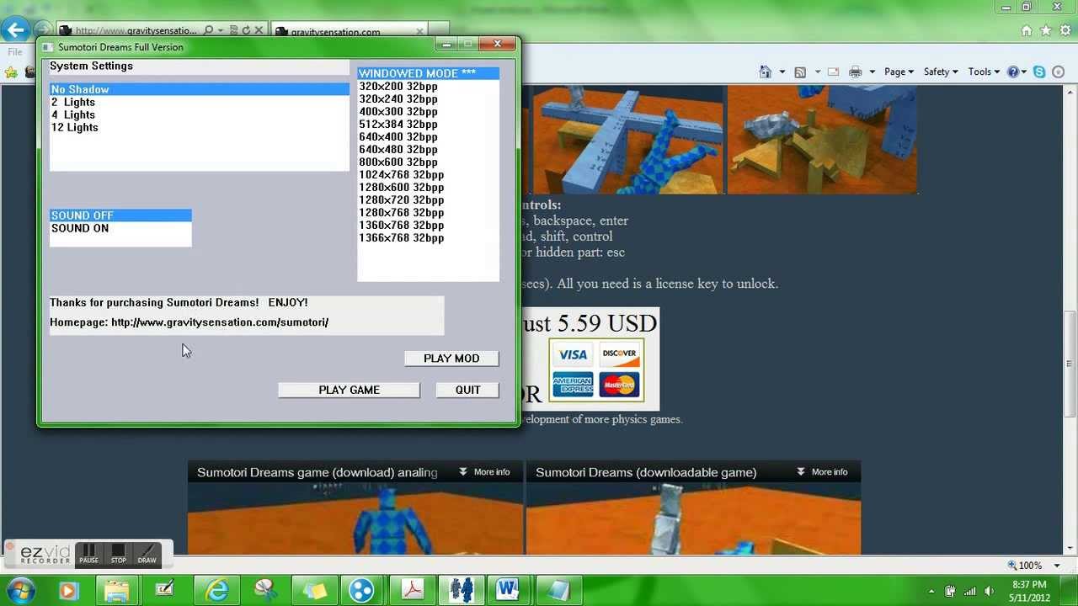Stop the ezvid recording

pyautogui.click(x=119, y=554)
